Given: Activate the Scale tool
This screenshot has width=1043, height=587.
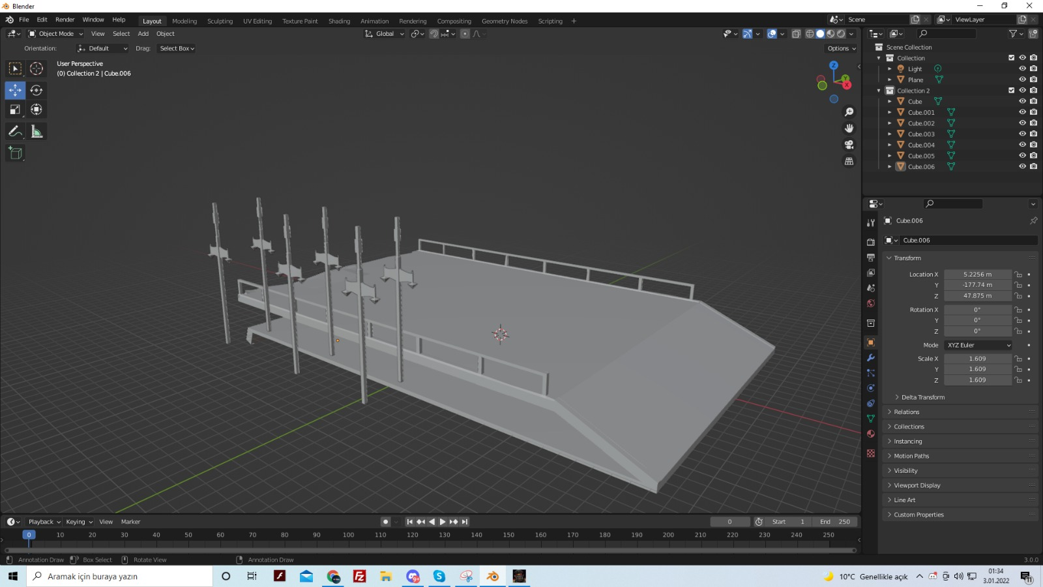Looking at the screenshot, I should (x=15, y=110).
